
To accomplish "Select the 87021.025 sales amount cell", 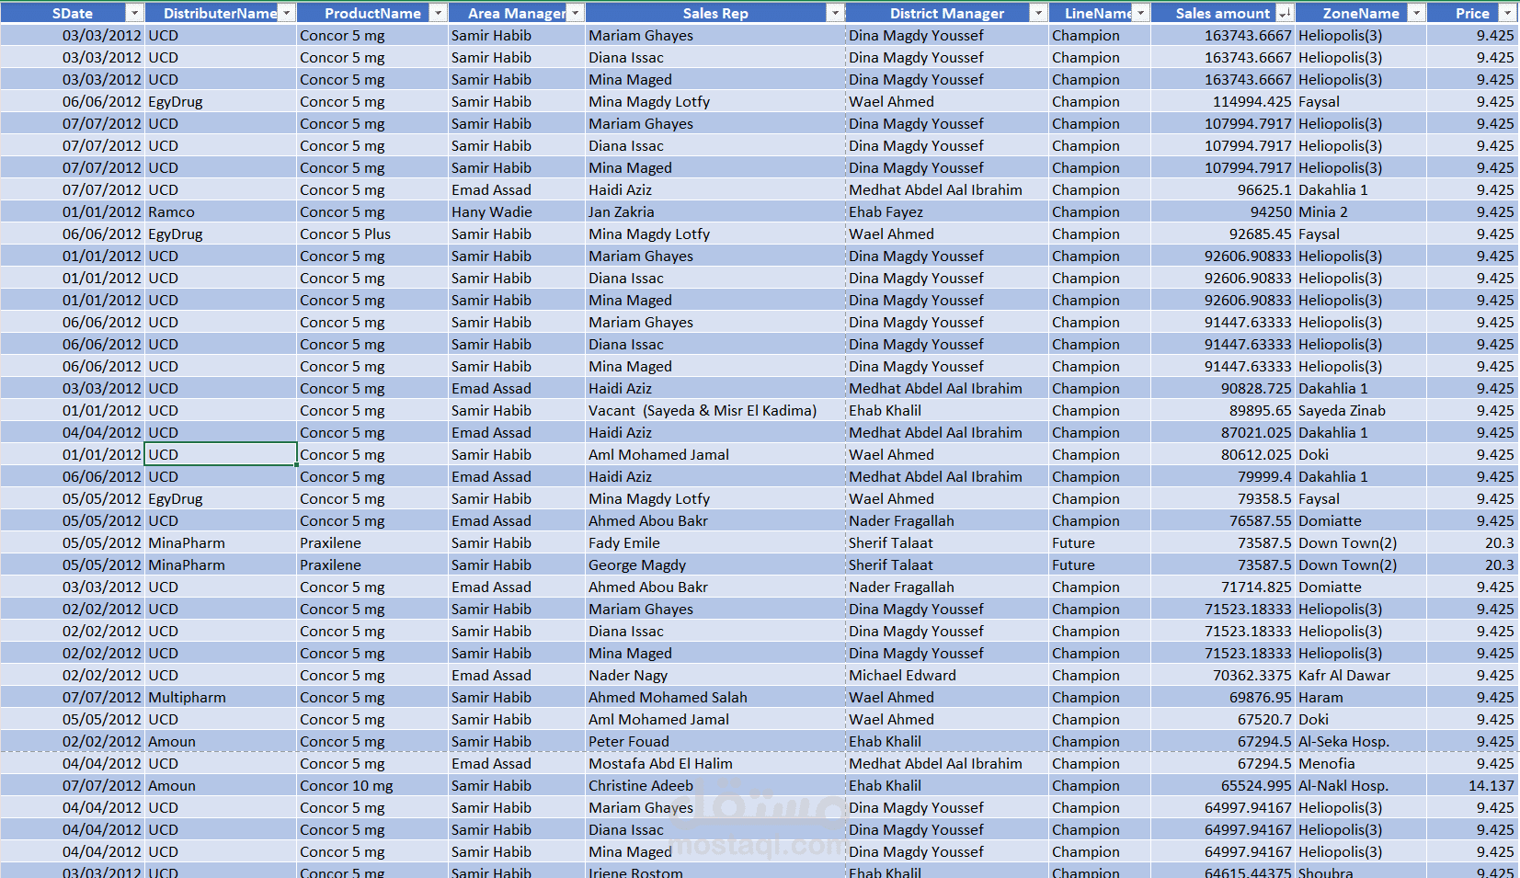I will tap(1223, 432).
